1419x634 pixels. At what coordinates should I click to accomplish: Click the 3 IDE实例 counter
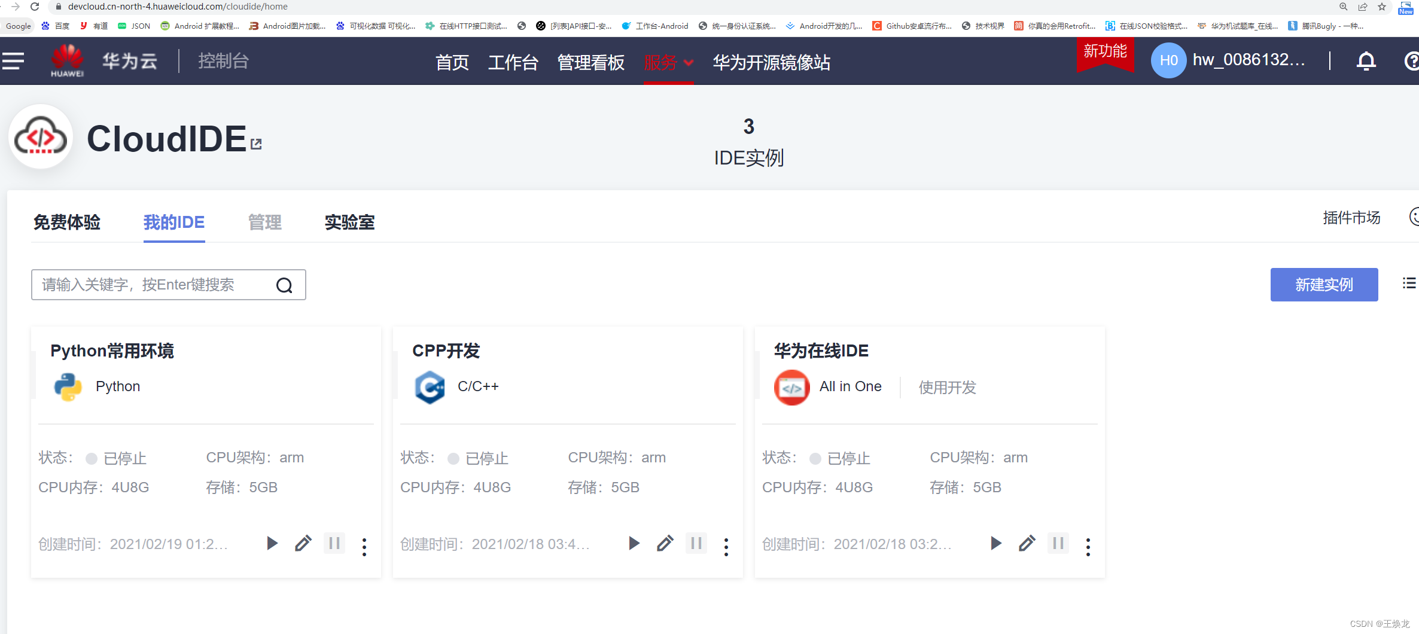(x=749, y=143)
